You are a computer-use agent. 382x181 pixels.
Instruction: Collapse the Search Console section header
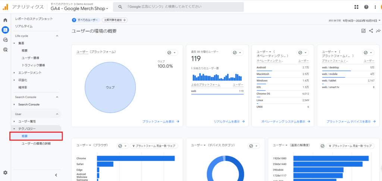(x=57, y=97)
